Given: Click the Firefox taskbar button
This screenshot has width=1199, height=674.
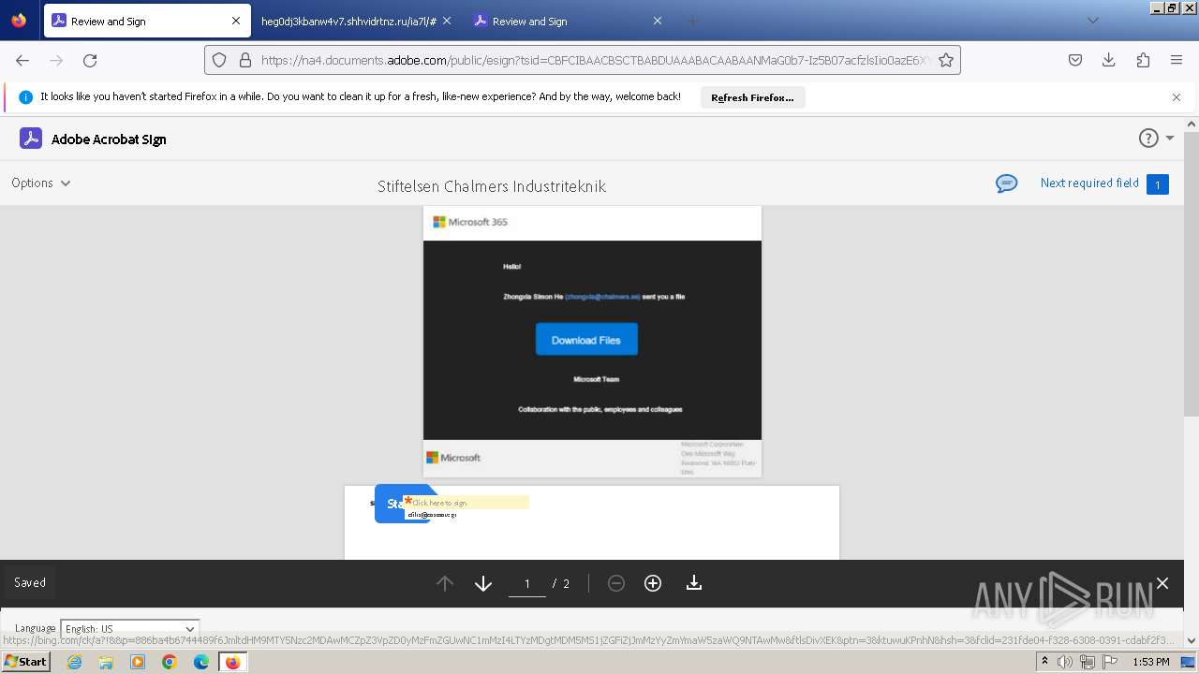Looking at the screenshot, I should click(x=232, y=662).
